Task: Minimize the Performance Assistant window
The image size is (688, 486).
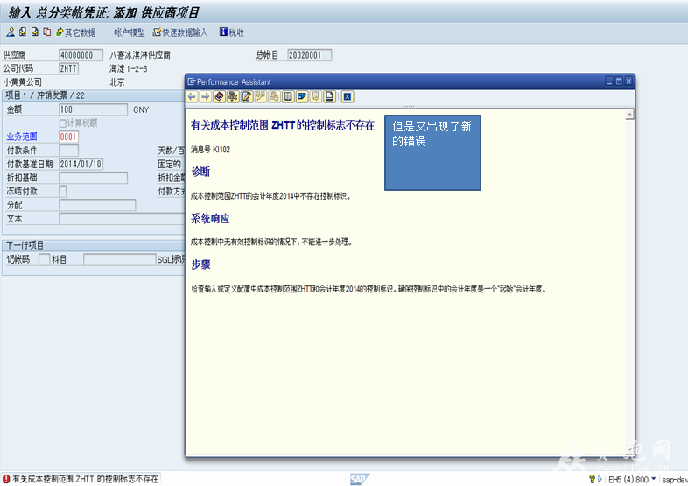Action: [609, 81]
